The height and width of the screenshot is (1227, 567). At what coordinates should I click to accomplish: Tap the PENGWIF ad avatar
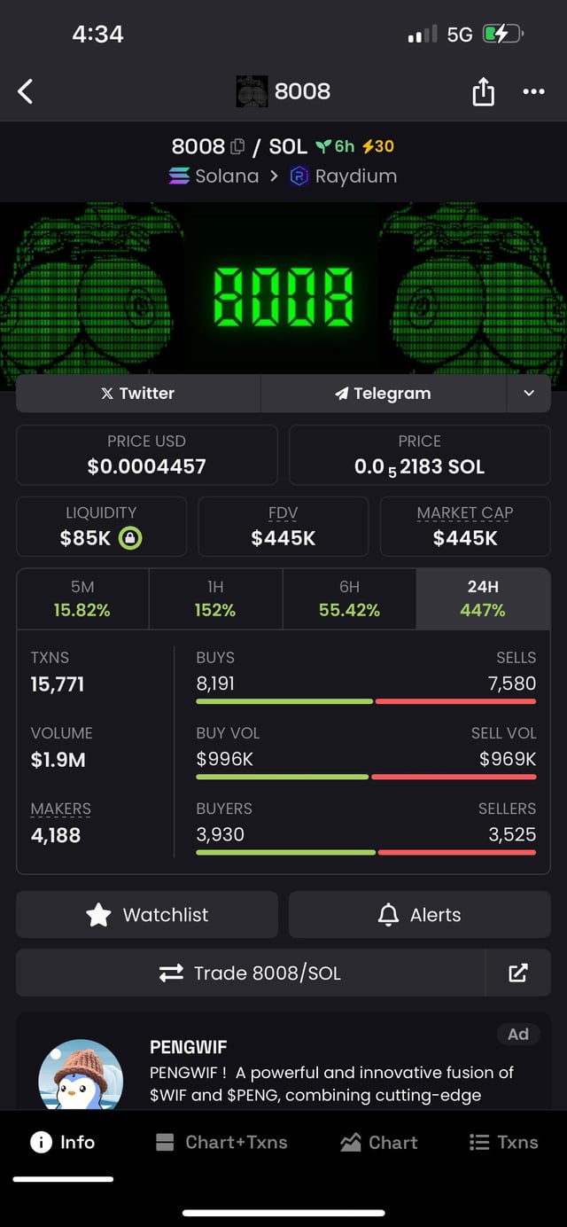81,1077
